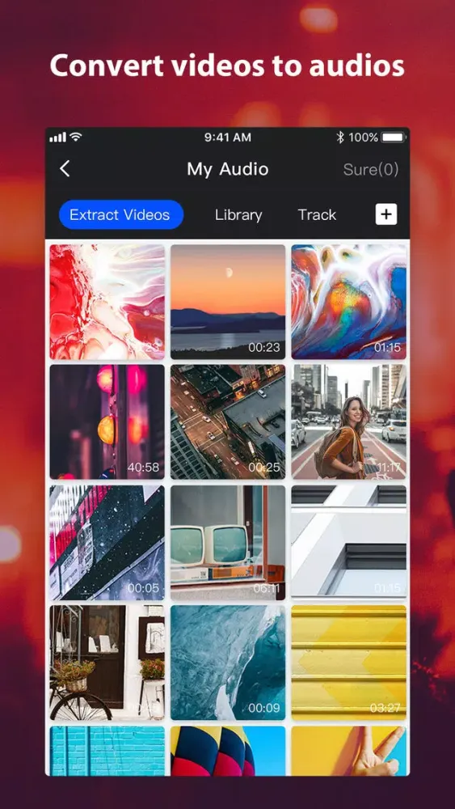Select the red marble paint video
The width and height of the screenshot is (455, 809).
coord(107,302)
